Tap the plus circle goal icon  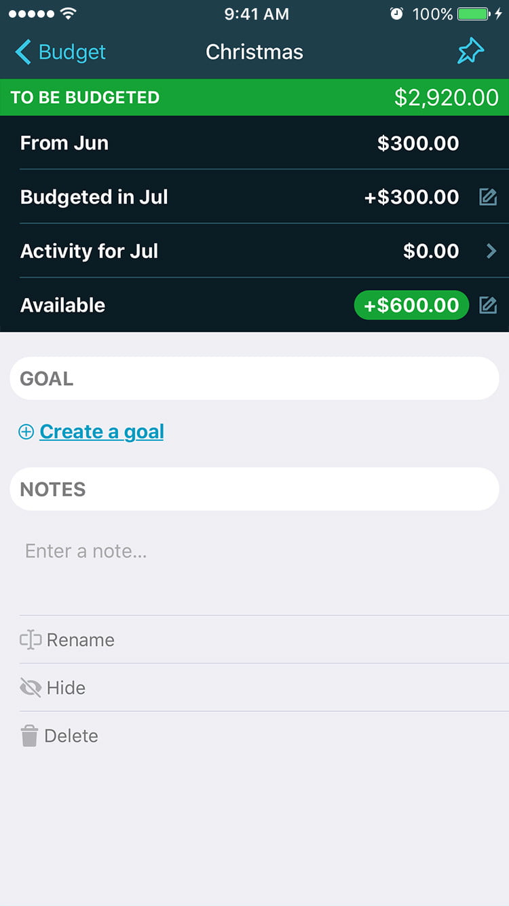click(26, 432)
